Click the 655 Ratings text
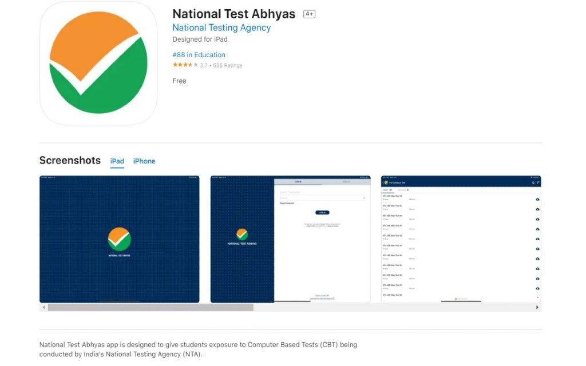Viewport: 586px width, 366px height. (x=227, y=66)
